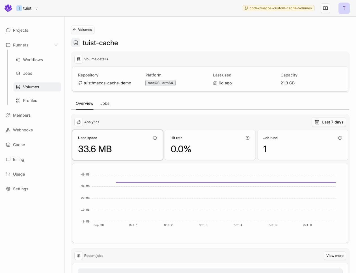This screenshot has height=273, width=356.
Task: Click the Projects sidebar icon
Action: [8, 30]
